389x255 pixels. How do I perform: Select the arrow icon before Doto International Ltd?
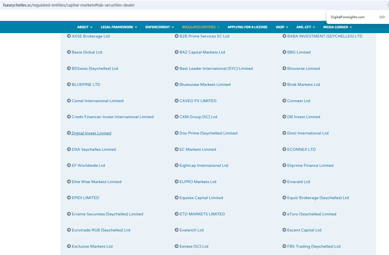tap(284, 133)
